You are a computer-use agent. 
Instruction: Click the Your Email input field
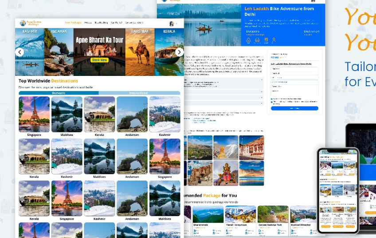point(294,73)
